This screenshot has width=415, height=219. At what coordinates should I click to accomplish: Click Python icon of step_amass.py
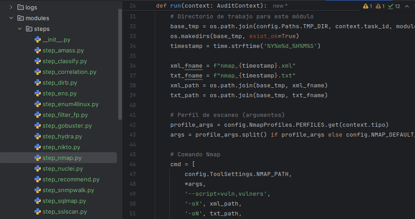click(x=38, y=50)
